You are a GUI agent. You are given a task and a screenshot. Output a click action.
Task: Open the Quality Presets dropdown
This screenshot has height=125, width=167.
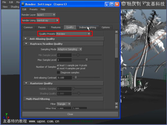coord(73,34)
